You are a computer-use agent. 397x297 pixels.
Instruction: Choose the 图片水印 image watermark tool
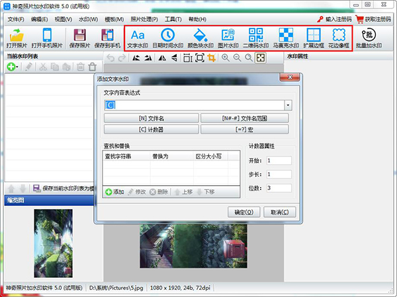point(229,38)
